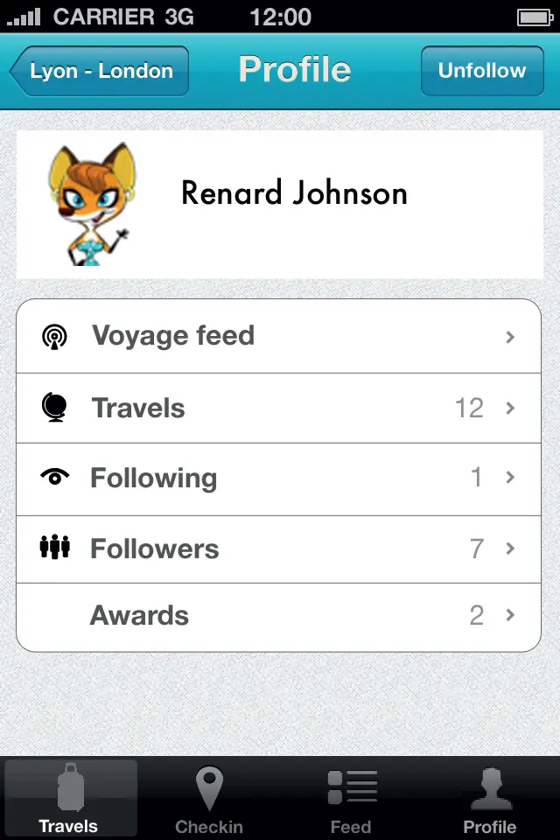Tap the eye icon beside Following
Image resolution: width=560 pixels, height=840 pixels.
click(56, 478)
